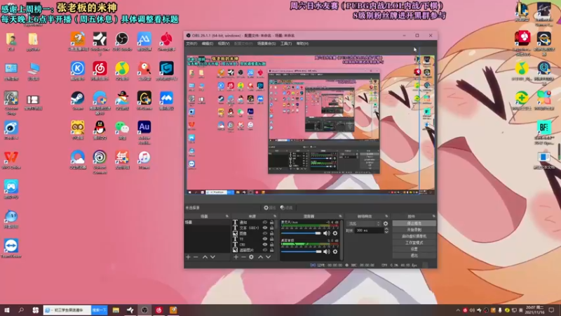Click the Steam desktop icon
This screenshot has width=561, height=316.
tap(78, 100)
